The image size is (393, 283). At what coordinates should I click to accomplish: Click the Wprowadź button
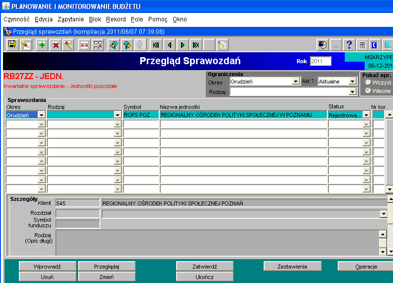click(x=47, y=267)
